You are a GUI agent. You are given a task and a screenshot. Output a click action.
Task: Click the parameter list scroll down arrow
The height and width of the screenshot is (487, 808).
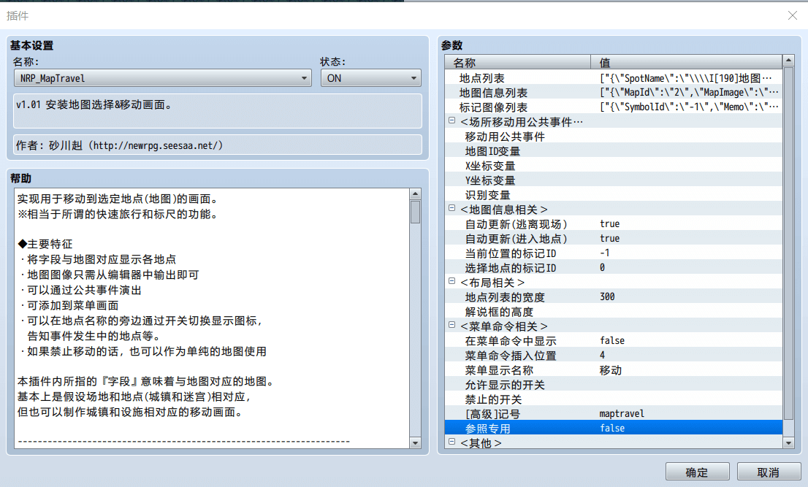(788, 442)
